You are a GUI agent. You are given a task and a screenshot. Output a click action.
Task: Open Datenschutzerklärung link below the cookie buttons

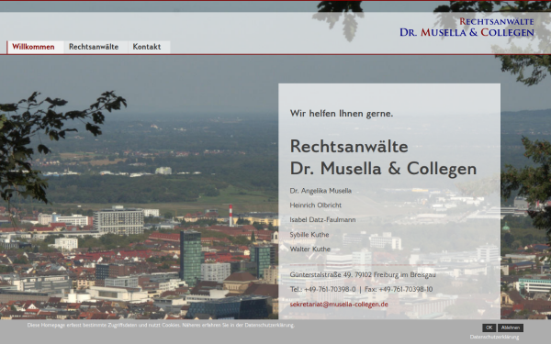coord(494,337)
